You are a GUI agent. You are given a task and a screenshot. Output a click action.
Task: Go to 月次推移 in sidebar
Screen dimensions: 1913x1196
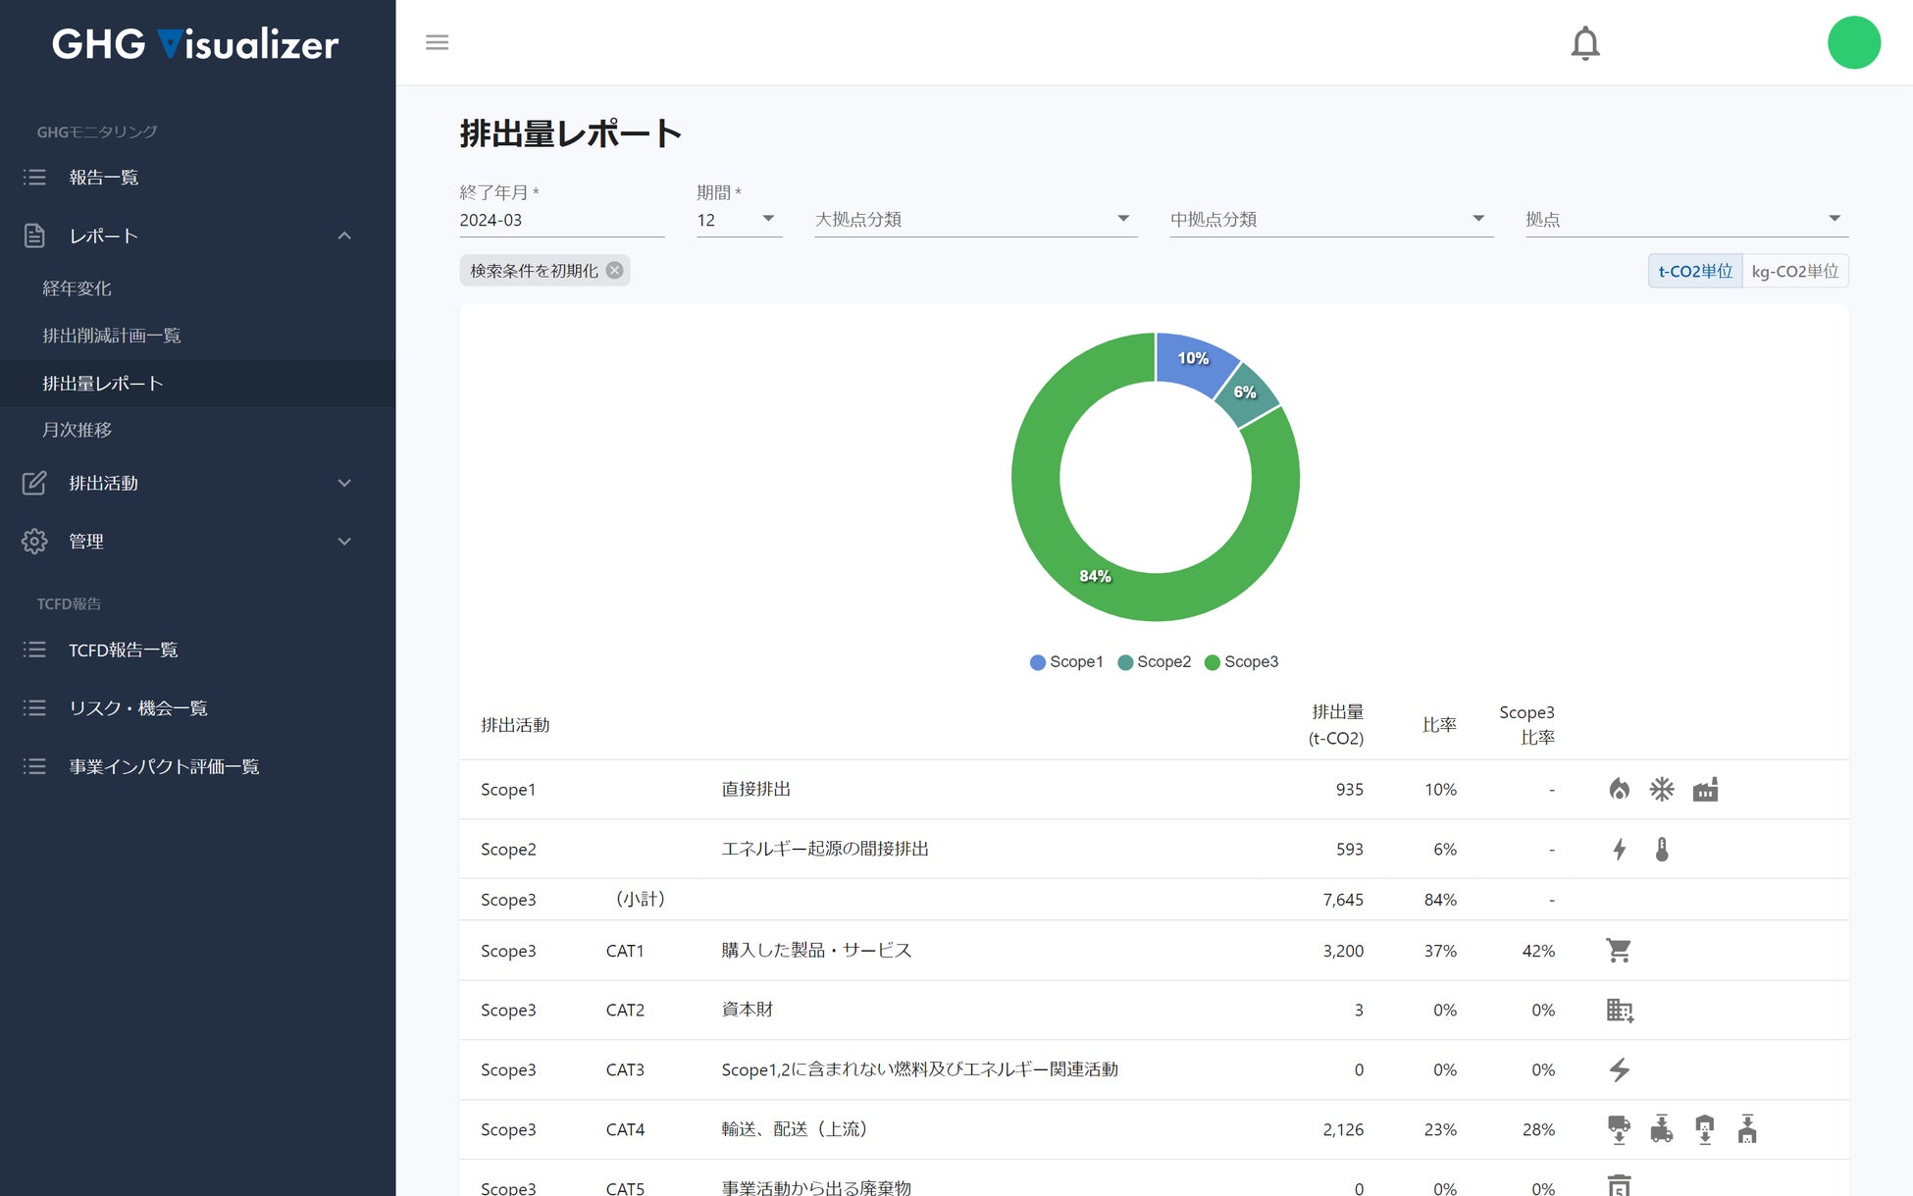[x=78, y=430]
